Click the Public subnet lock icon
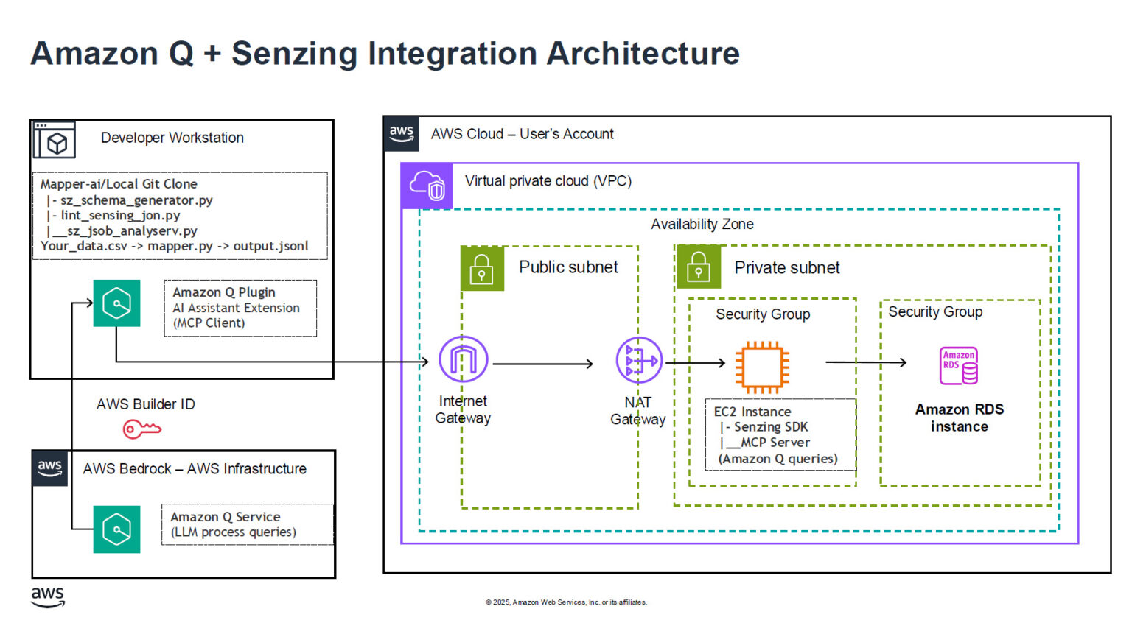The image size is (1132, 634). [482, 268]
